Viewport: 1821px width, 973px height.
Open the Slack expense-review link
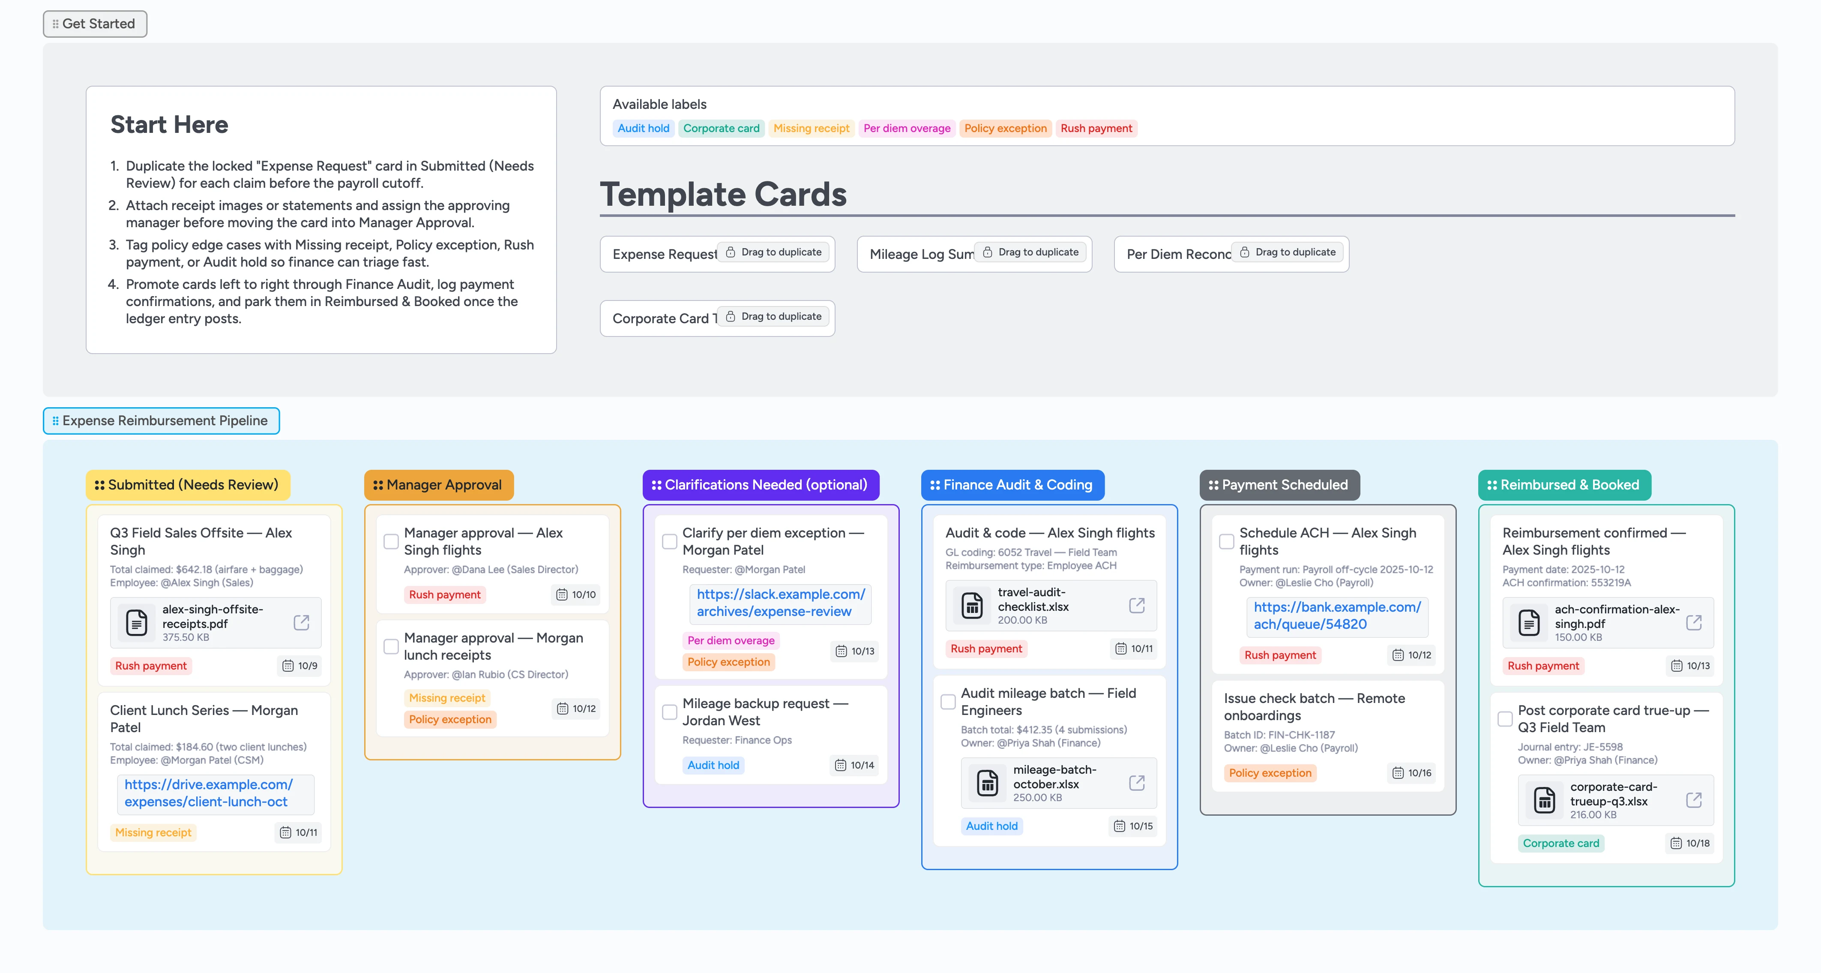point(780,603)
